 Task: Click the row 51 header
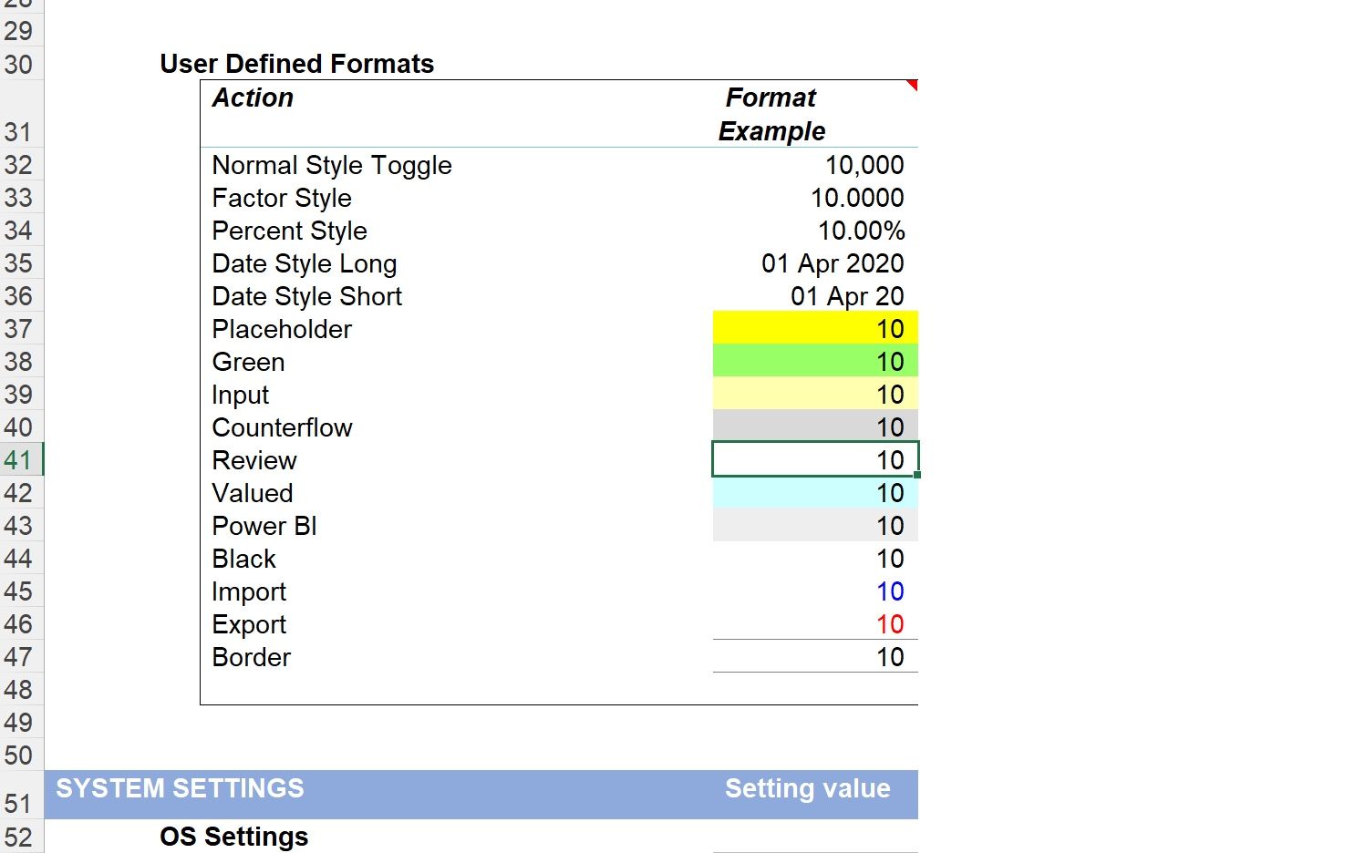(18, 803)
